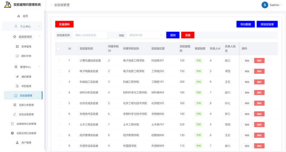This screenshot has height=152, width=286.
Task: Click the 实验室名称 column header
Action: [86, 49]
